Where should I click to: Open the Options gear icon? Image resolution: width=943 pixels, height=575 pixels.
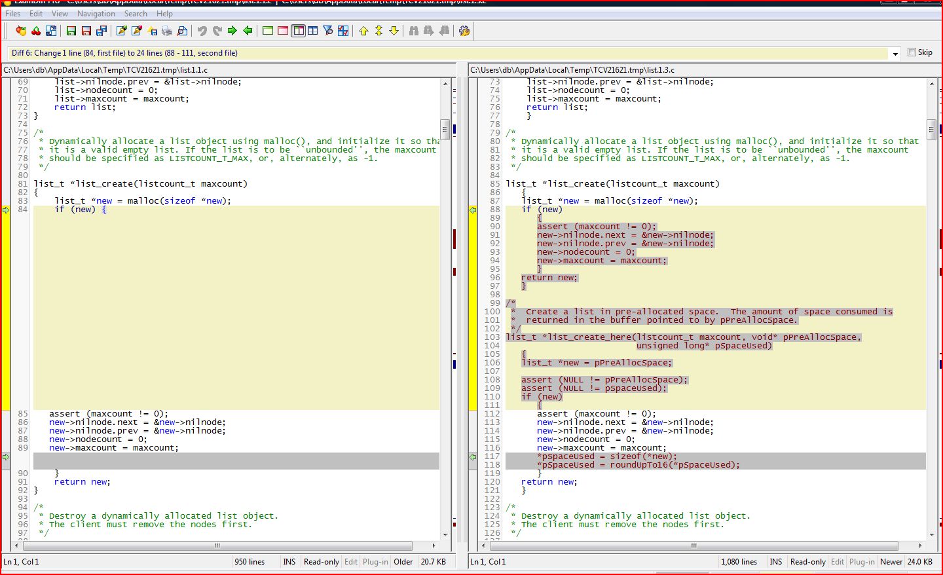pos(464,31)
